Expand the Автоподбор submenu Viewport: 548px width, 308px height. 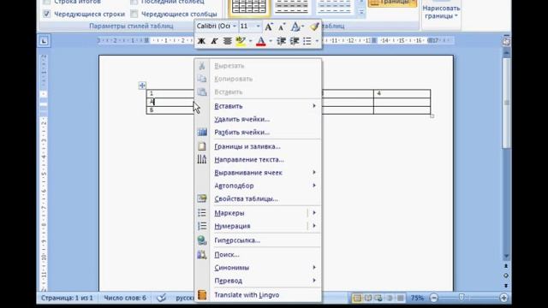pyautogui.click(x=314, y=186)
